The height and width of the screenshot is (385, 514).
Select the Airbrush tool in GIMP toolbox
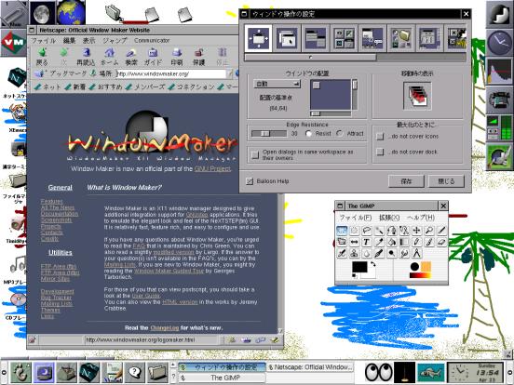click(342, 253)
